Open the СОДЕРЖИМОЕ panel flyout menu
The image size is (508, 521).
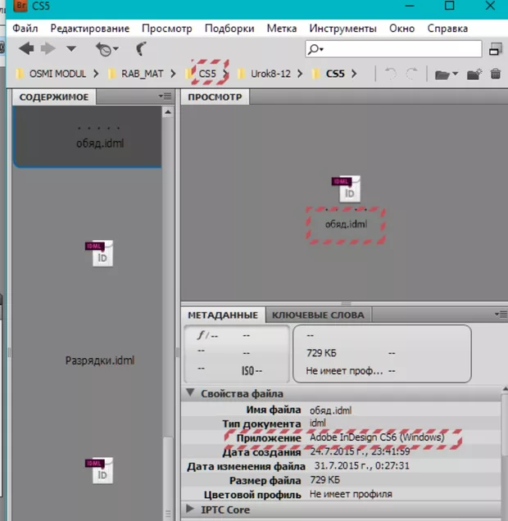point(166,97)
